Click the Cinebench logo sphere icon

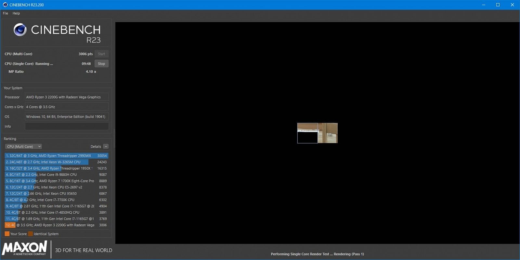[20, 30]
